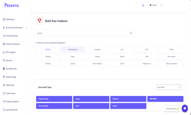Image resolution: width=191 pixels, height=115 pixels.
Task: Select the Cars suggestion
Action: tap(122, 49)
